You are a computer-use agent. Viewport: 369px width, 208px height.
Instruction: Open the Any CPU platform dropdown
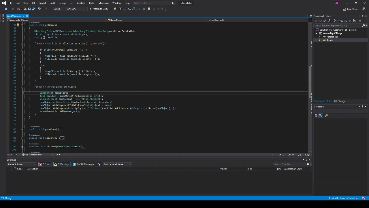[x=77, y=9]
